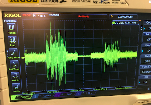
Task: Click the H 1.00 s timebase box
Action: (x=40, y=16)
